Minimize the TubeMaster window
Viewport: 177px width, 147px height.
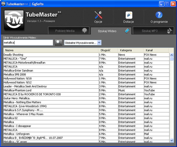[x=162, y=4]
